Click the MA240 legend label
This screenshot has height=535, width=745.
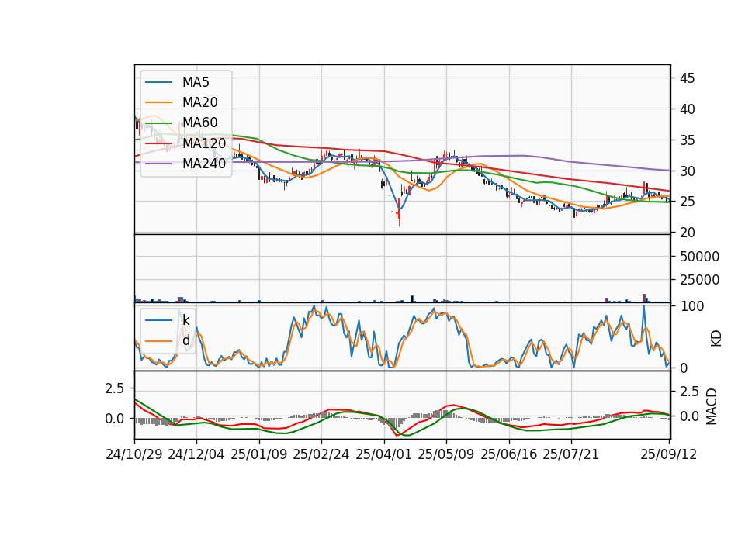(x=204, y=164)
